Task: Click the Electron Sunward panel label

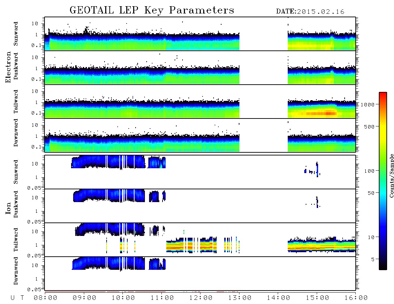Action: click(16, 34)
